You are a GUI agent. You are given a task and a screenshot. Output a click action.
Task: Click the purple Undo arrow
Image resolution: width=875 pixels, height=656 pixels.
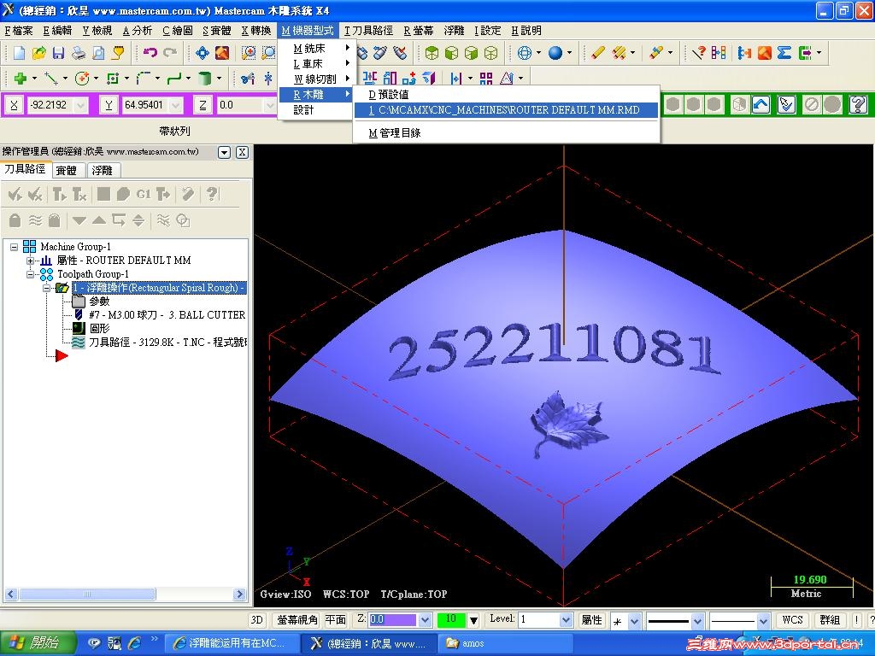[150, 53]
